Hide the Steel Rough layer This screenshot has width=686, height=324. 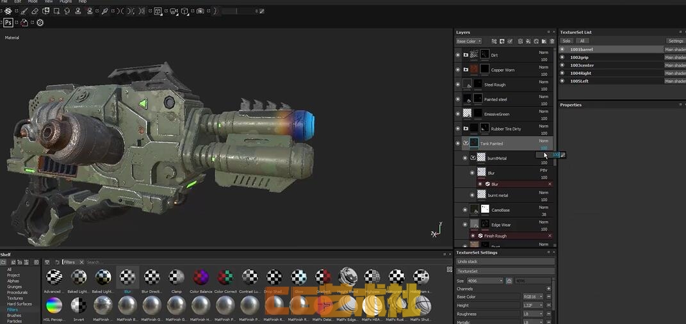tap(457, 85)
